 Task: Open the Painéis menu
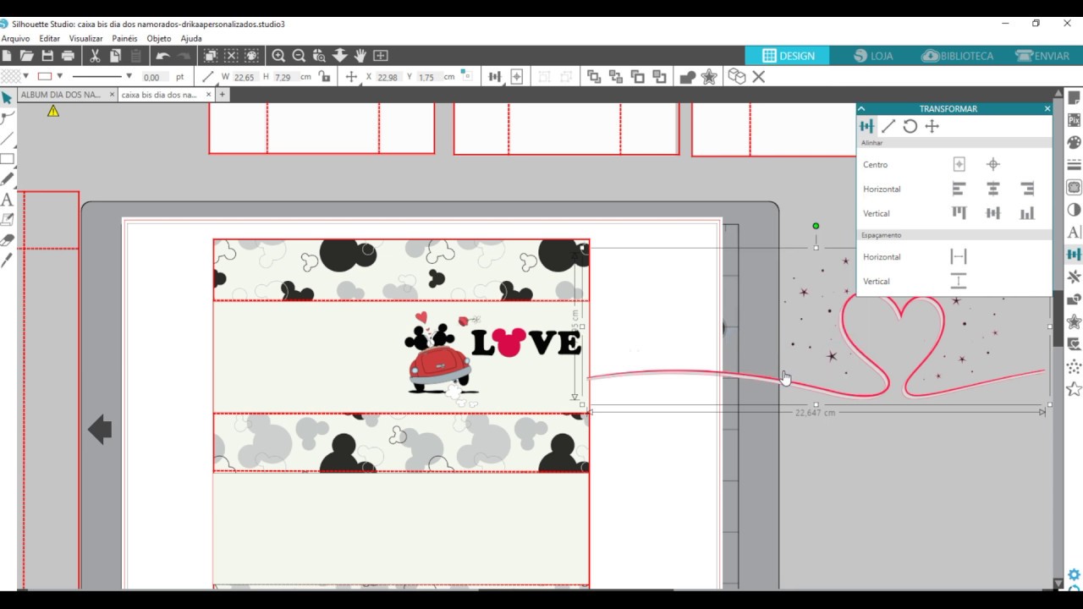tap(124, 38)
